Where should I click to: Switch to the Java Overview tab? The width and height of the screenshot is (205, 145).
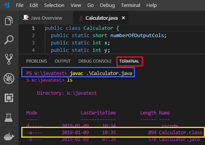pyautogui.click(x=46, y=18)
